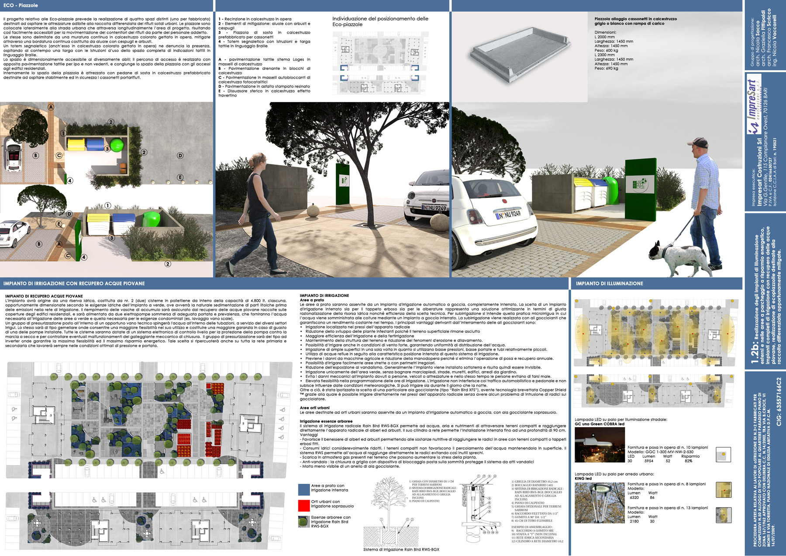Open the 'IMPIANTO DI IRRIGAZIONE CON RECUPERO' header
Image resolution: width=786 pixels, height=556 pixels.
74,283
